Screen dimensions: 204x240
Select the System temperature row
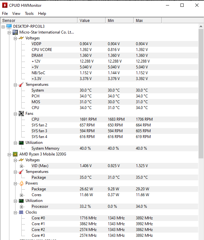point(115,90)
